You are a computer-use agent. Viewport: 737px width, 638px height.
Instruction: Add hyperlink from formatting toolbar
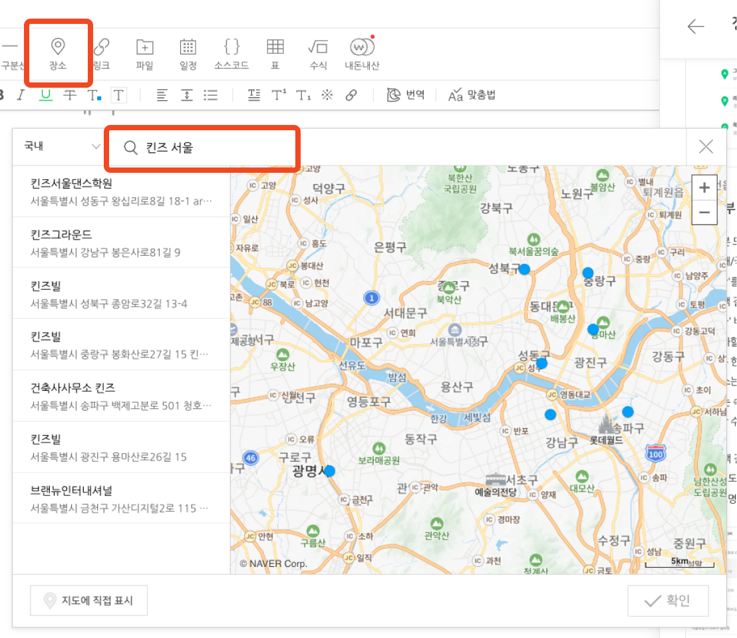(351, 95)
